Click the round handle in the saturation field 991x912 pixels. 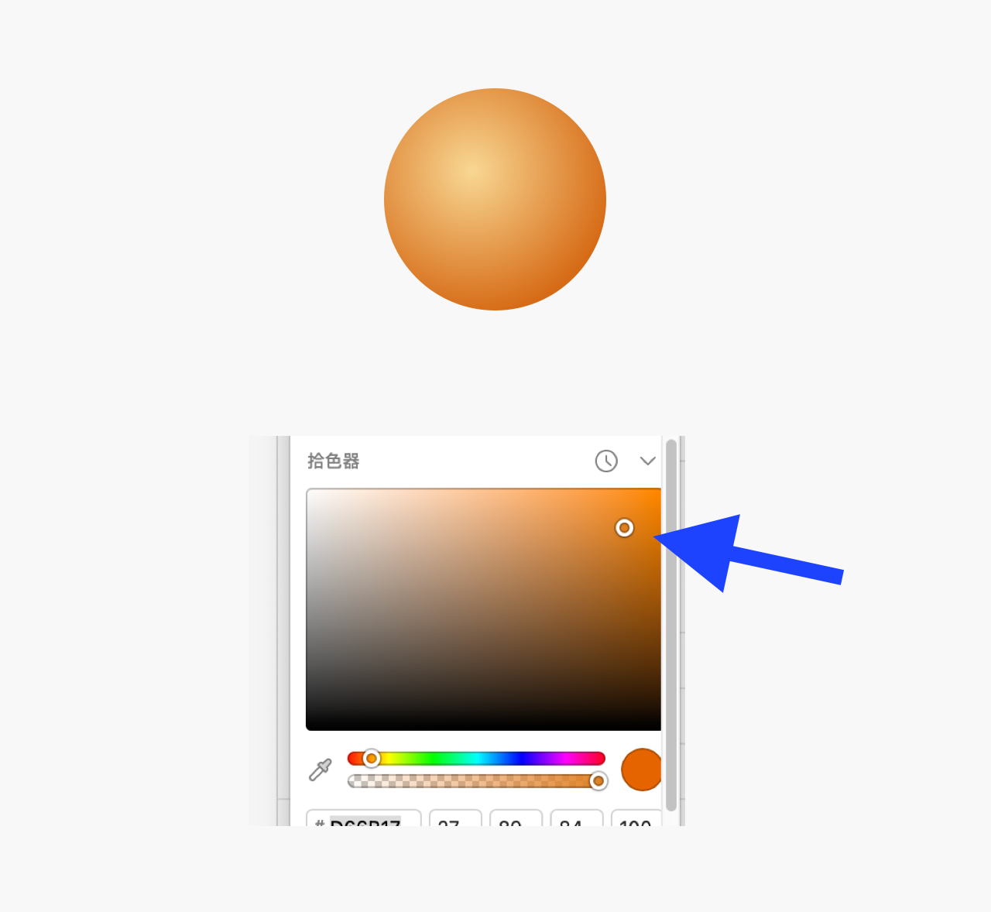pos(624,528)
